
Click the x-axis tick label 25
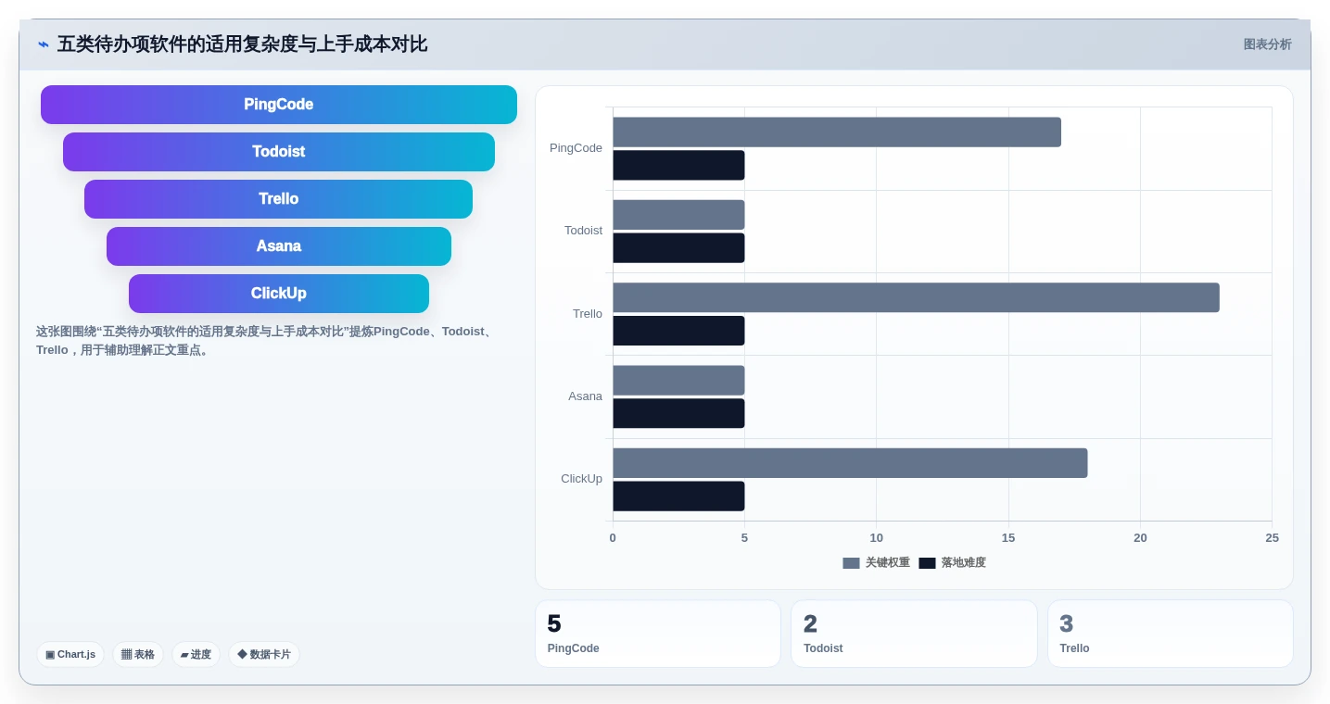(1272, 538)
